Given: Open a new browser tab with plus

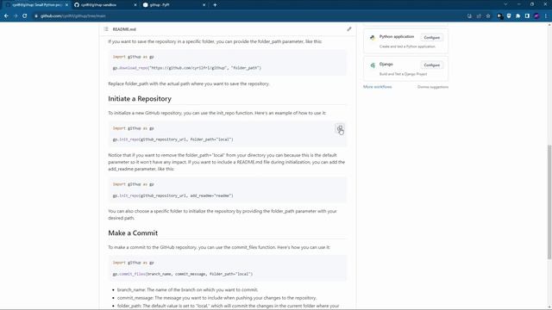Looking at the screenshot, I should tap(215, 5).
